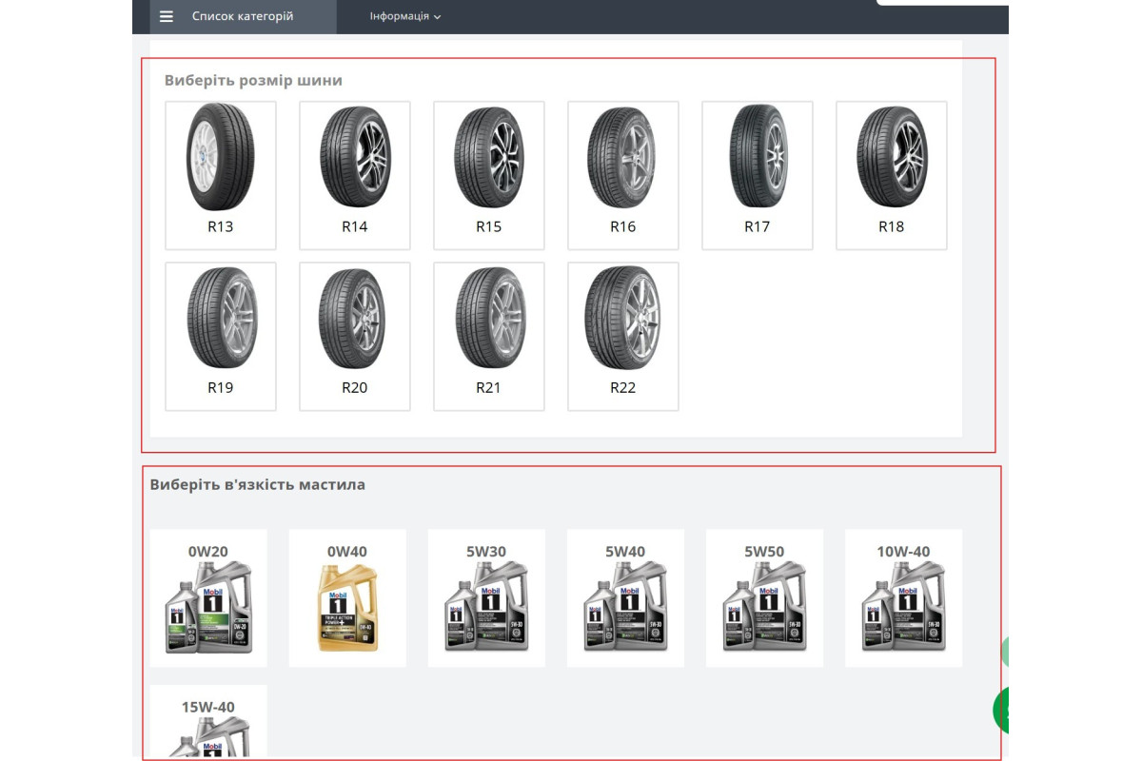
Task: Select the R15 tire image
Action: point(489,157)
